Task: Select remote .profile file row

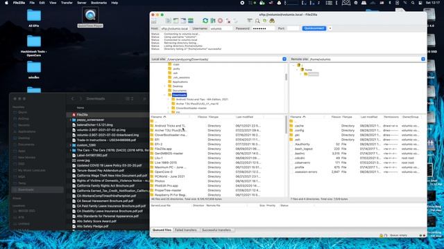Action: (x=357, y=167)
